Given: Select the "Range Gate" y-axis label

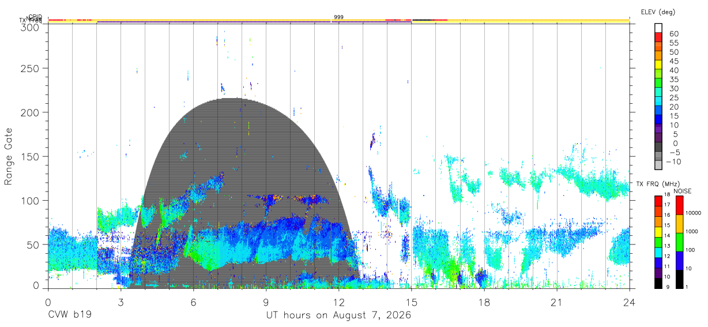Looking at the screenshot, I should pos(9,157).
